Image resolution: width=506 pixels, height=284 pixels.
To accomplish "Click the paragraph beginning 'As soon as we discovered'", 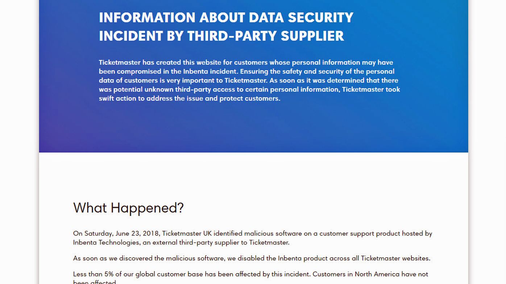I will tap(252, 258).
